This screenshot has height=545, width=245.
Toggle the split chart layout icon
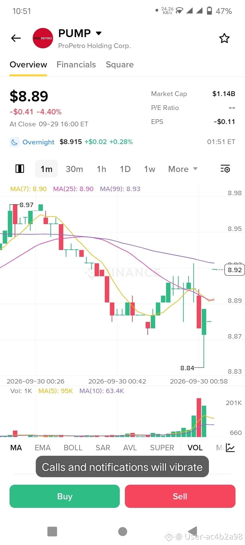[x=20, y=169]
